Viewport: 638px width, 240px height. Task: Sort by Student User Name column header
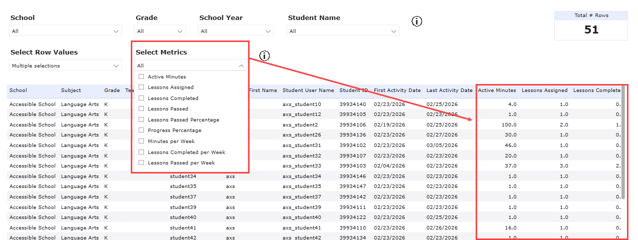(x=308, y=90)
